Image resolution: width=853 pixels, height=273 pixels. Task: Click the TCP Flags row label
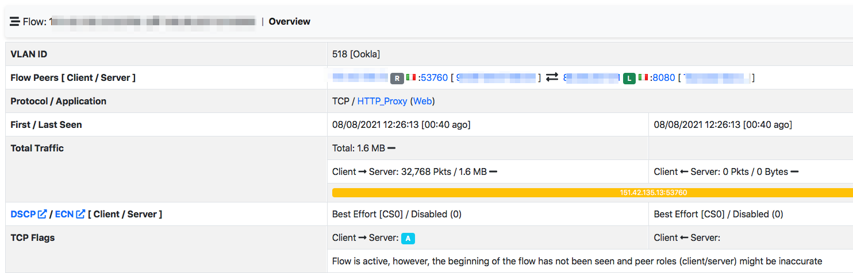(33, 237)
